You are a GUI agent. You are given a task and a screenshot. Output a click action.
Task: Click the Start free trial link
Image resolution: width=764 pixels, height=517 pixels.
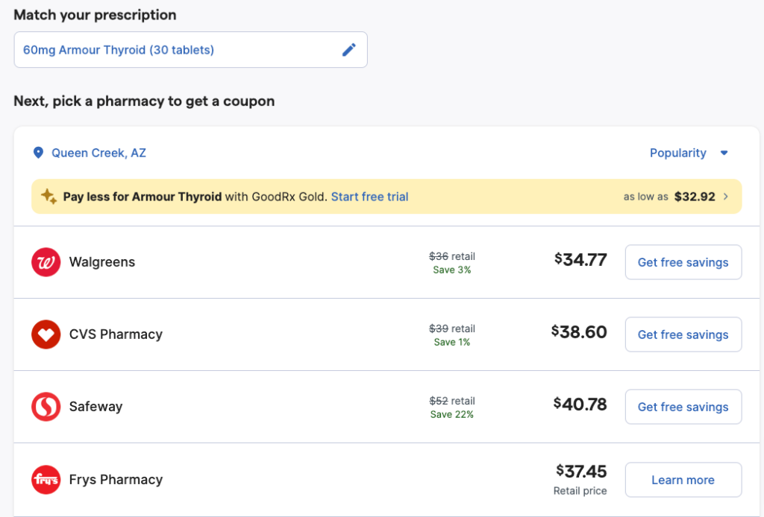369,197
